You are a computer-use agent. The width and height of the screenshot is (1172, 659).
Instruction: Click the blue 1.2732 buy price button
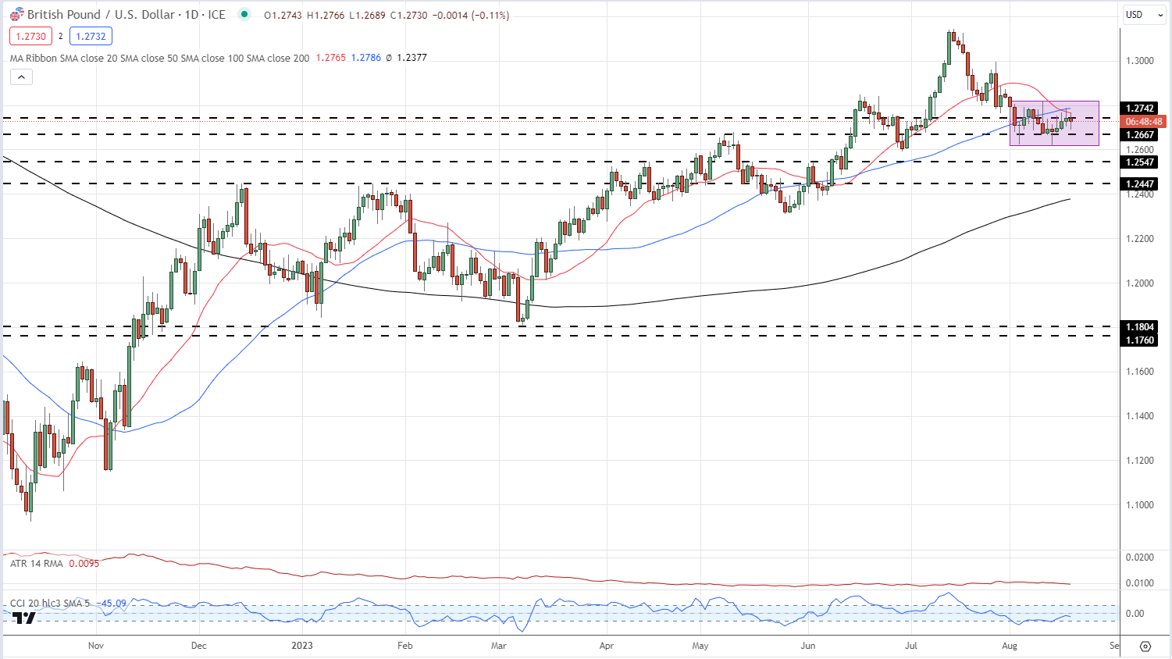click(91, 36)
